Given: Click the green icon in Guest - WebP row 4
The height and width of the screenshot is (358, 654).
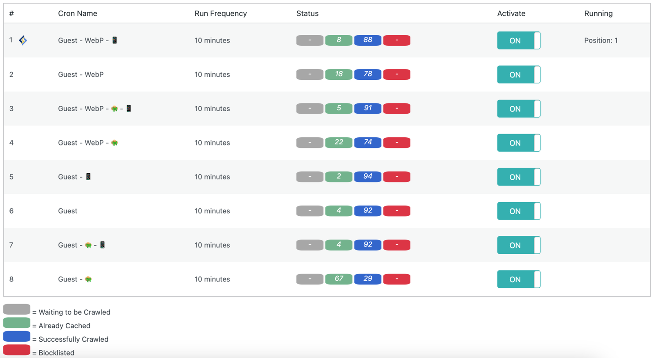Looking at the screenshot, I should (x=114, y=143).
